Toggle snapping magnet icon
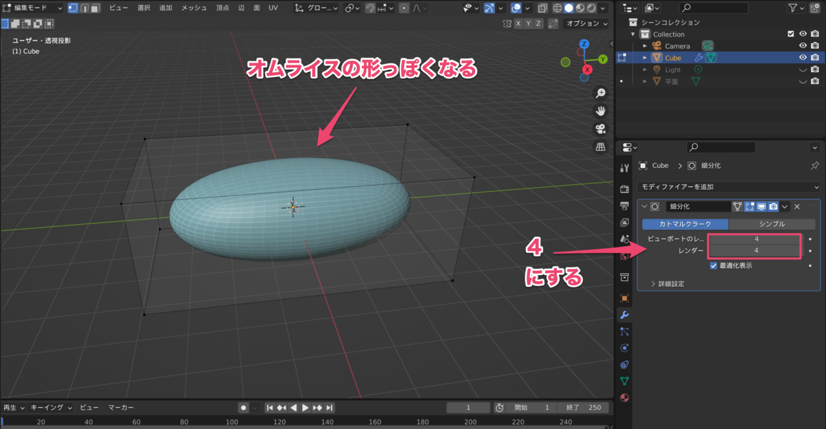Viewport: 826px width, 429px height. click(x=370, y=8)
